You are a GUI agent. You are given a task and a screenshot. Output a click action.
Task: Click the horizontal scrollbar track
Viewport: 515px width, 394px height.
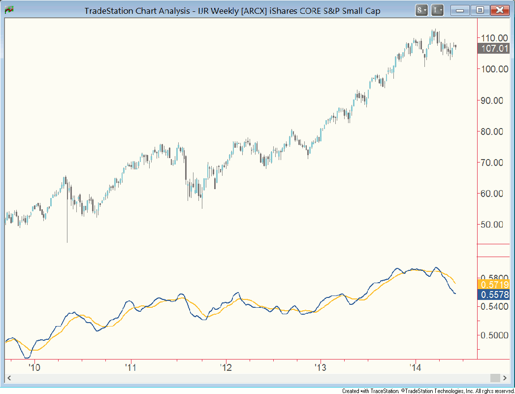(x=246, y=378)
